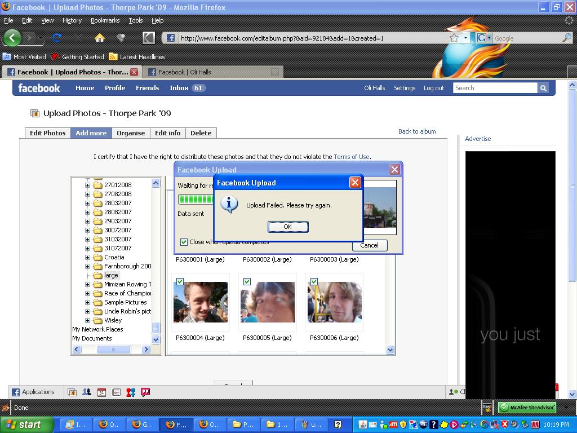Screen dimensions: 577x433
Task: Click the Facebook Search input field
Action: [x=495, y=88]
